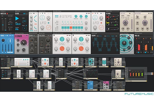The image size is (154, 102).
Task: Click the LP3 mode button on PAUL
Action: (129, 38)
